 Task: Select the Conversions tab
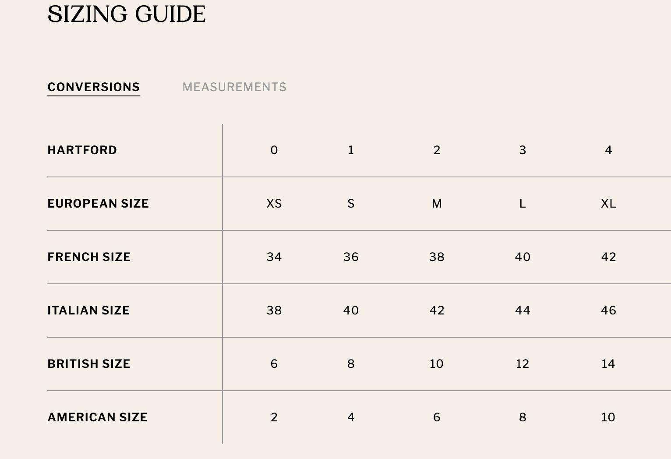coord(94,87)
